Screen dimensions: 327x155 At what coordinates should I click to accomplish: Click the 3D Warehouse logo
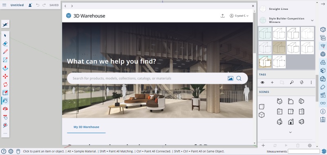click(x=85, y=16)
